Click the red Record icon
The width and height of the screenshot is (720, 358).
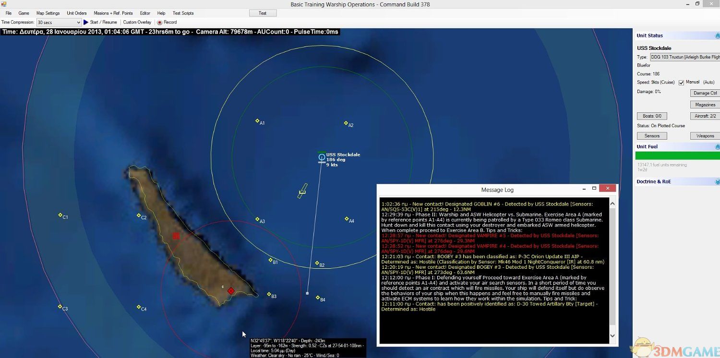160,22
